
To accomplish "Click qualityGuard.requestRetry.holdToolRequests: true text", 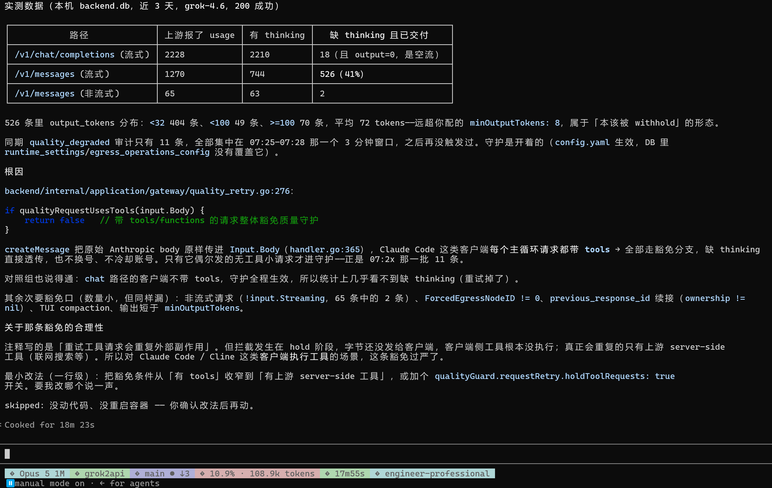I will click(555, 376).
